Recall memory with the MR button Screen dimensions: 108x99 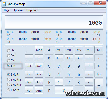tap(69, 50)
